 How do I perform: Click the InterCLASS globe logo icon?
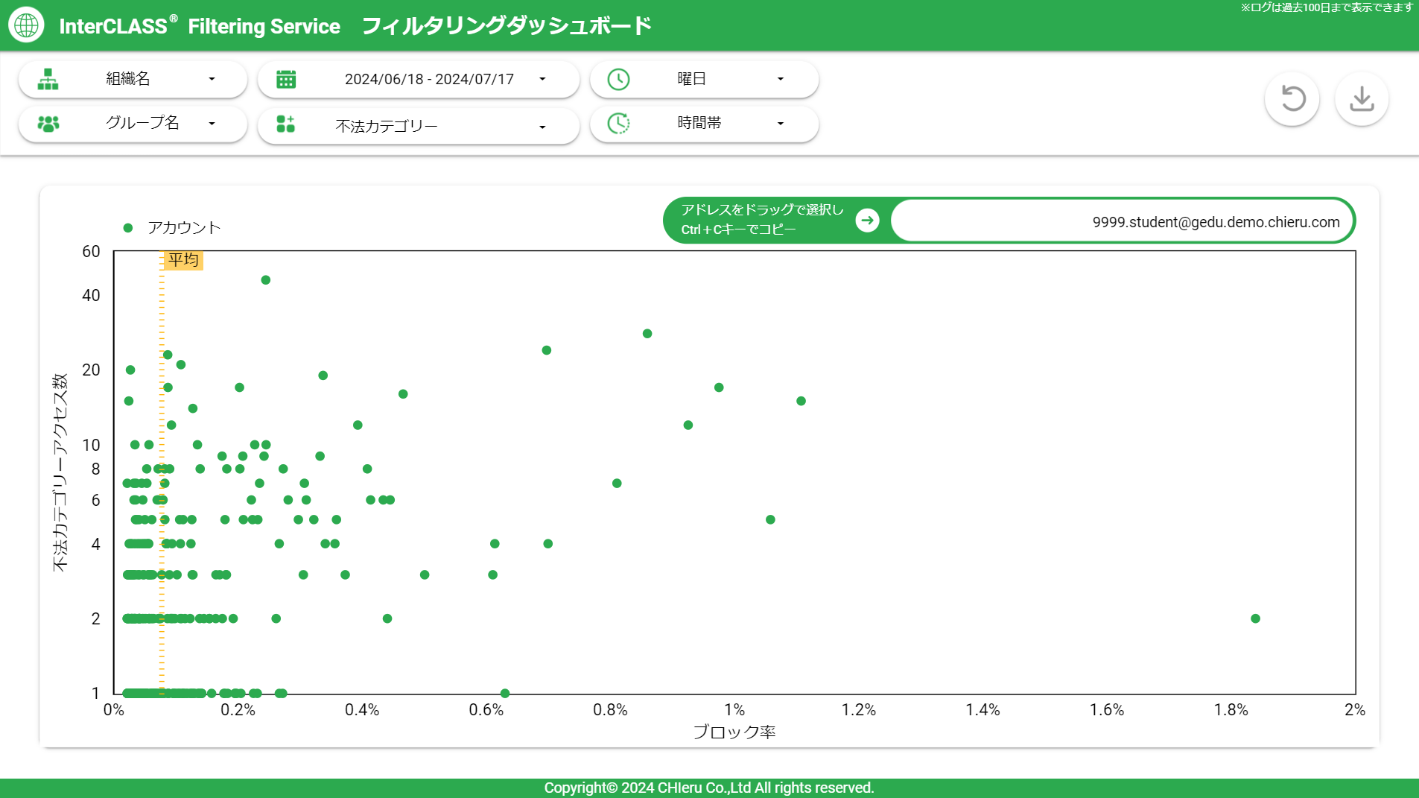[x=26, y=25]
